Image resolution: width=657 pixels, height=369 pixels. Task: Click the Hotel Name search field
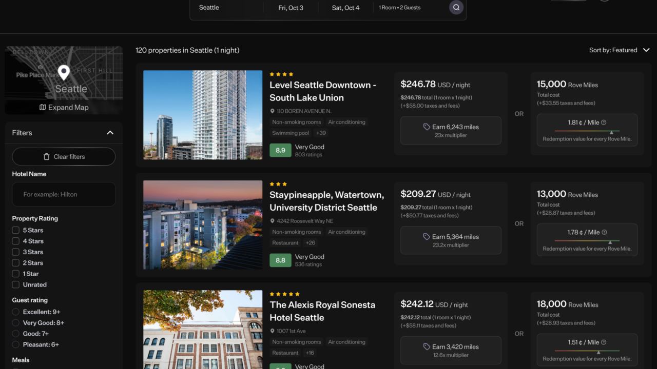[64, 195]
